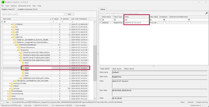The image size is (209, 107).
Task: Select the Hardware Profiles folder icon
Action: 12,83
